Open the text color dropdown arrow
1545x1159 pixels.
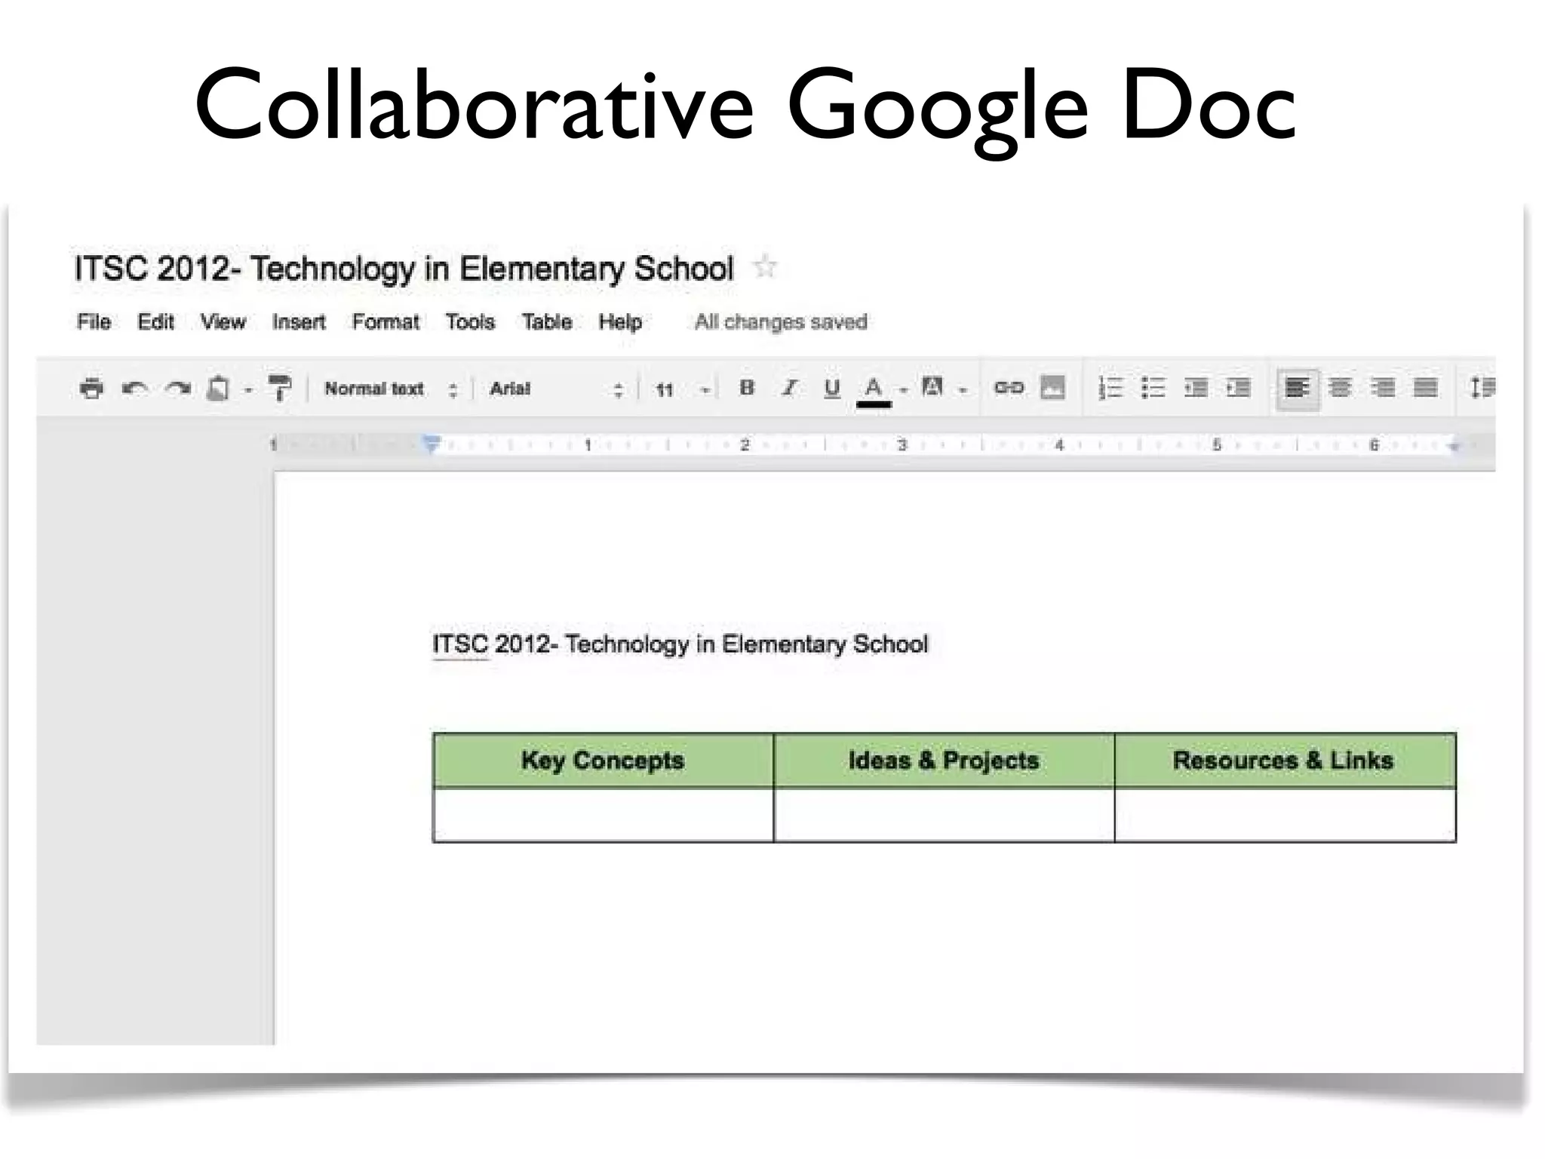pos(903,390)
